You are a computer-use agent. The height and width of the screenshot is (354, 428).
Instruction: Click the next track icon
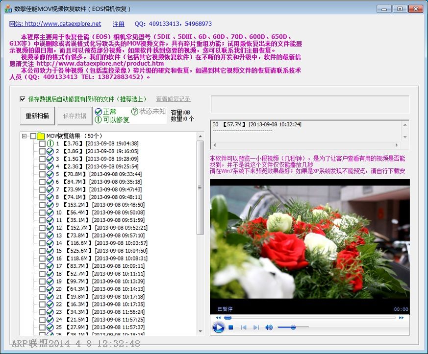pos(256,328)
